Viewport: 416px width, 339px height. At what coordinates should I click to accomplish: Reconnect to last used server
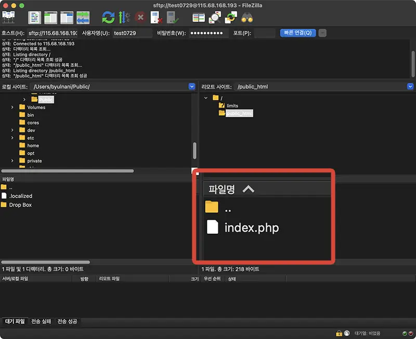173,18
